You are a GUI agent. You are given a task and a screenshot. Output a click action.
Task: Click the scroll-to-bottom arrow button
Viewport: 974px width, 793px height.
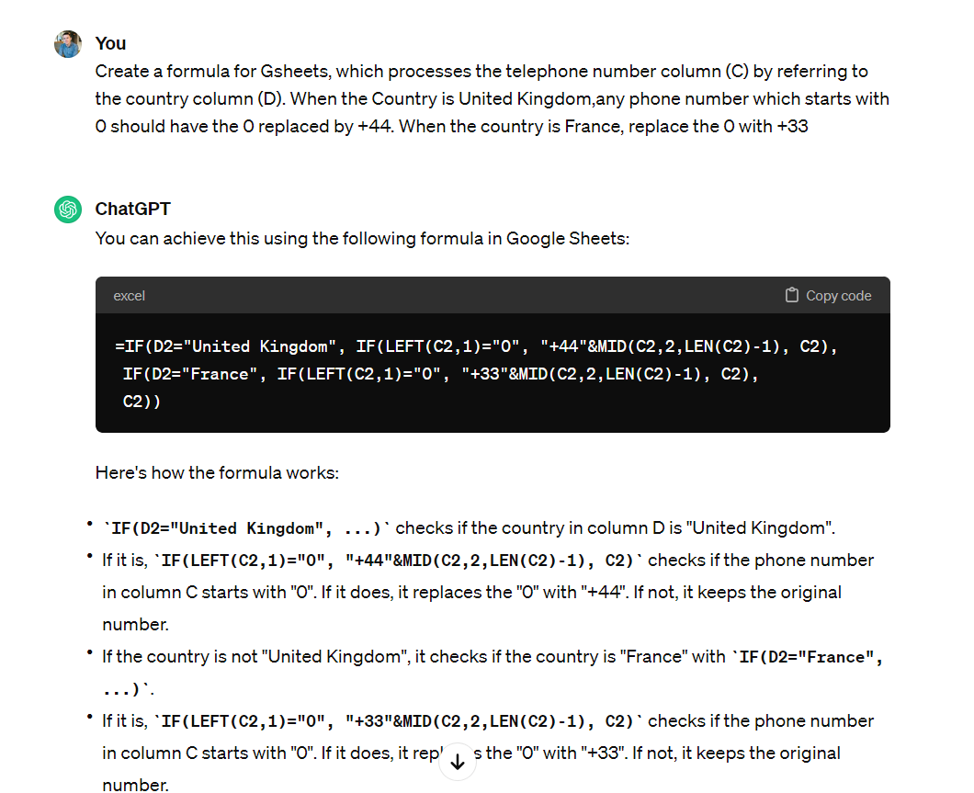click(458, 762)
